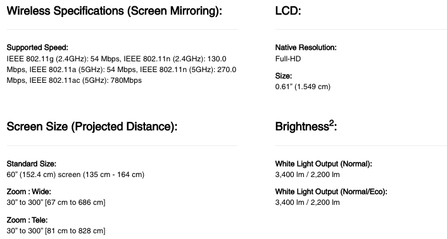Select the White Light Output (Normal) label
Image resolution: width=447 pixels, height=239 pixels.
click(324, 164)
